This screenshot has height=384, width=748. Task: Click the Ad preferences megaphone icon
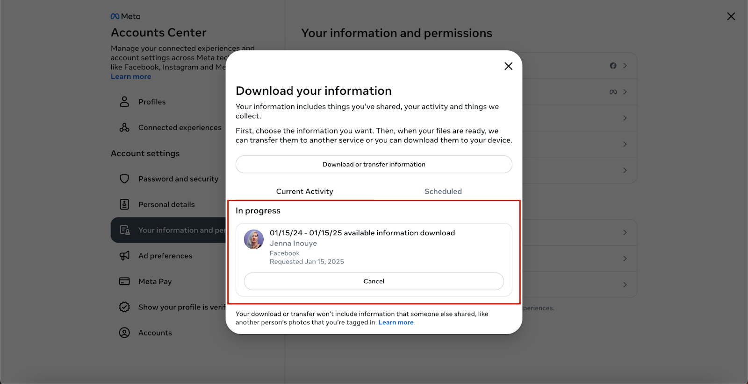(x=124, y=256)
